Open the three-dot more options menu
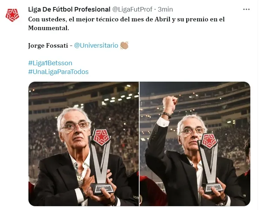This screenshot has height=210, width=264. click(246, 9)
